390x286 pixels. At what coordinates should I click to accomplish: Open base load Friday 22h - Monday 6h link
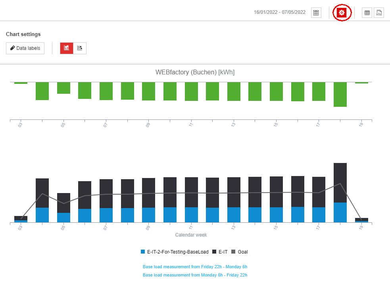pyautogui.click(x=195, y=267)
